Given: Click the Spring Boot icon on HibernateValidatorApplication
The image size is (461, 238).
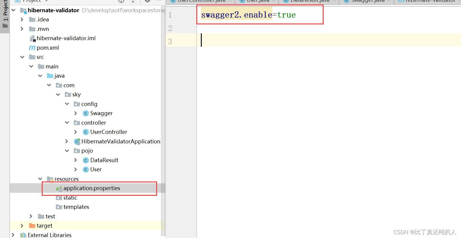Looking at the screenshot, I should pos(77,141).
